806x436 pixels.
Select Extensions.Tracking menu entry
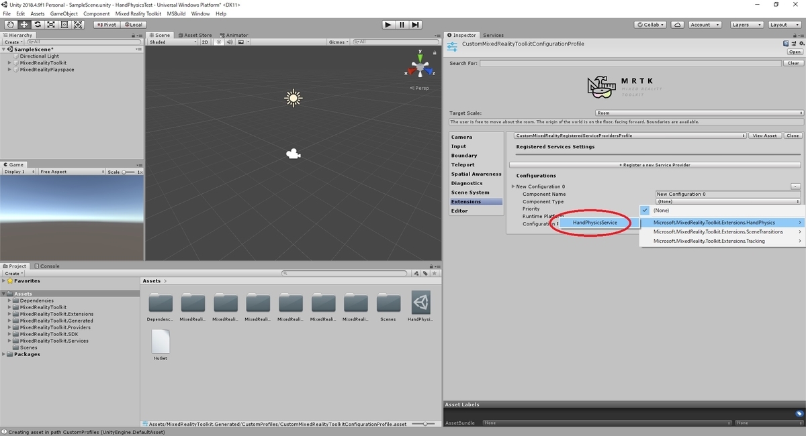click(x=723, y=241)
